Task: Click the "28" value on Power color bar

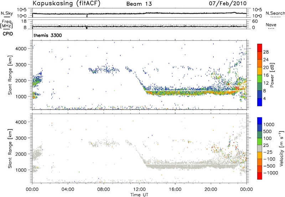Action: tap(266, 52)
